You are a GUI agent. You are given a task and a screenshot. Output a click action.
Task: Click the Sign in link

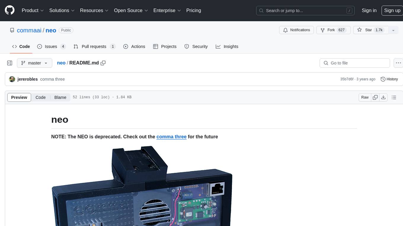369,10
